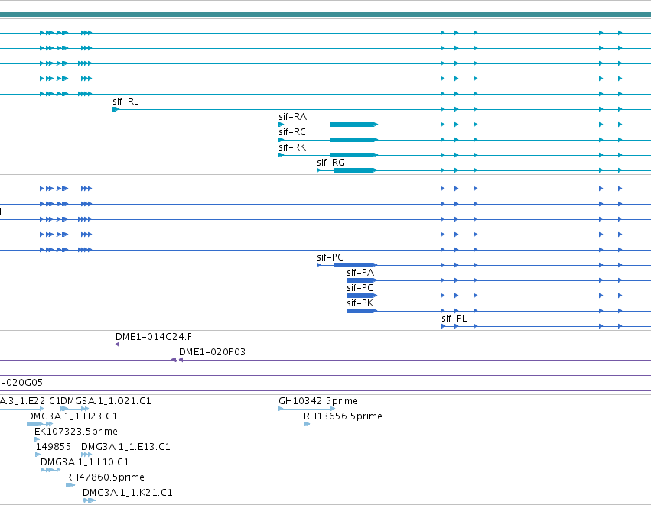Select DMG3A1_1.H23.C1 cDNA label
This screenshot has height=505, width=651.
[72, 416]
